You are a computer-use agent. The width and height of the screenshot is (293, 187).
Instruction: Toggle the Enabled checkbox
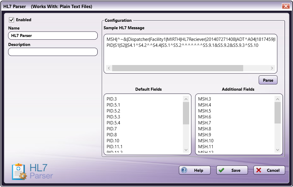pos(12,20)
